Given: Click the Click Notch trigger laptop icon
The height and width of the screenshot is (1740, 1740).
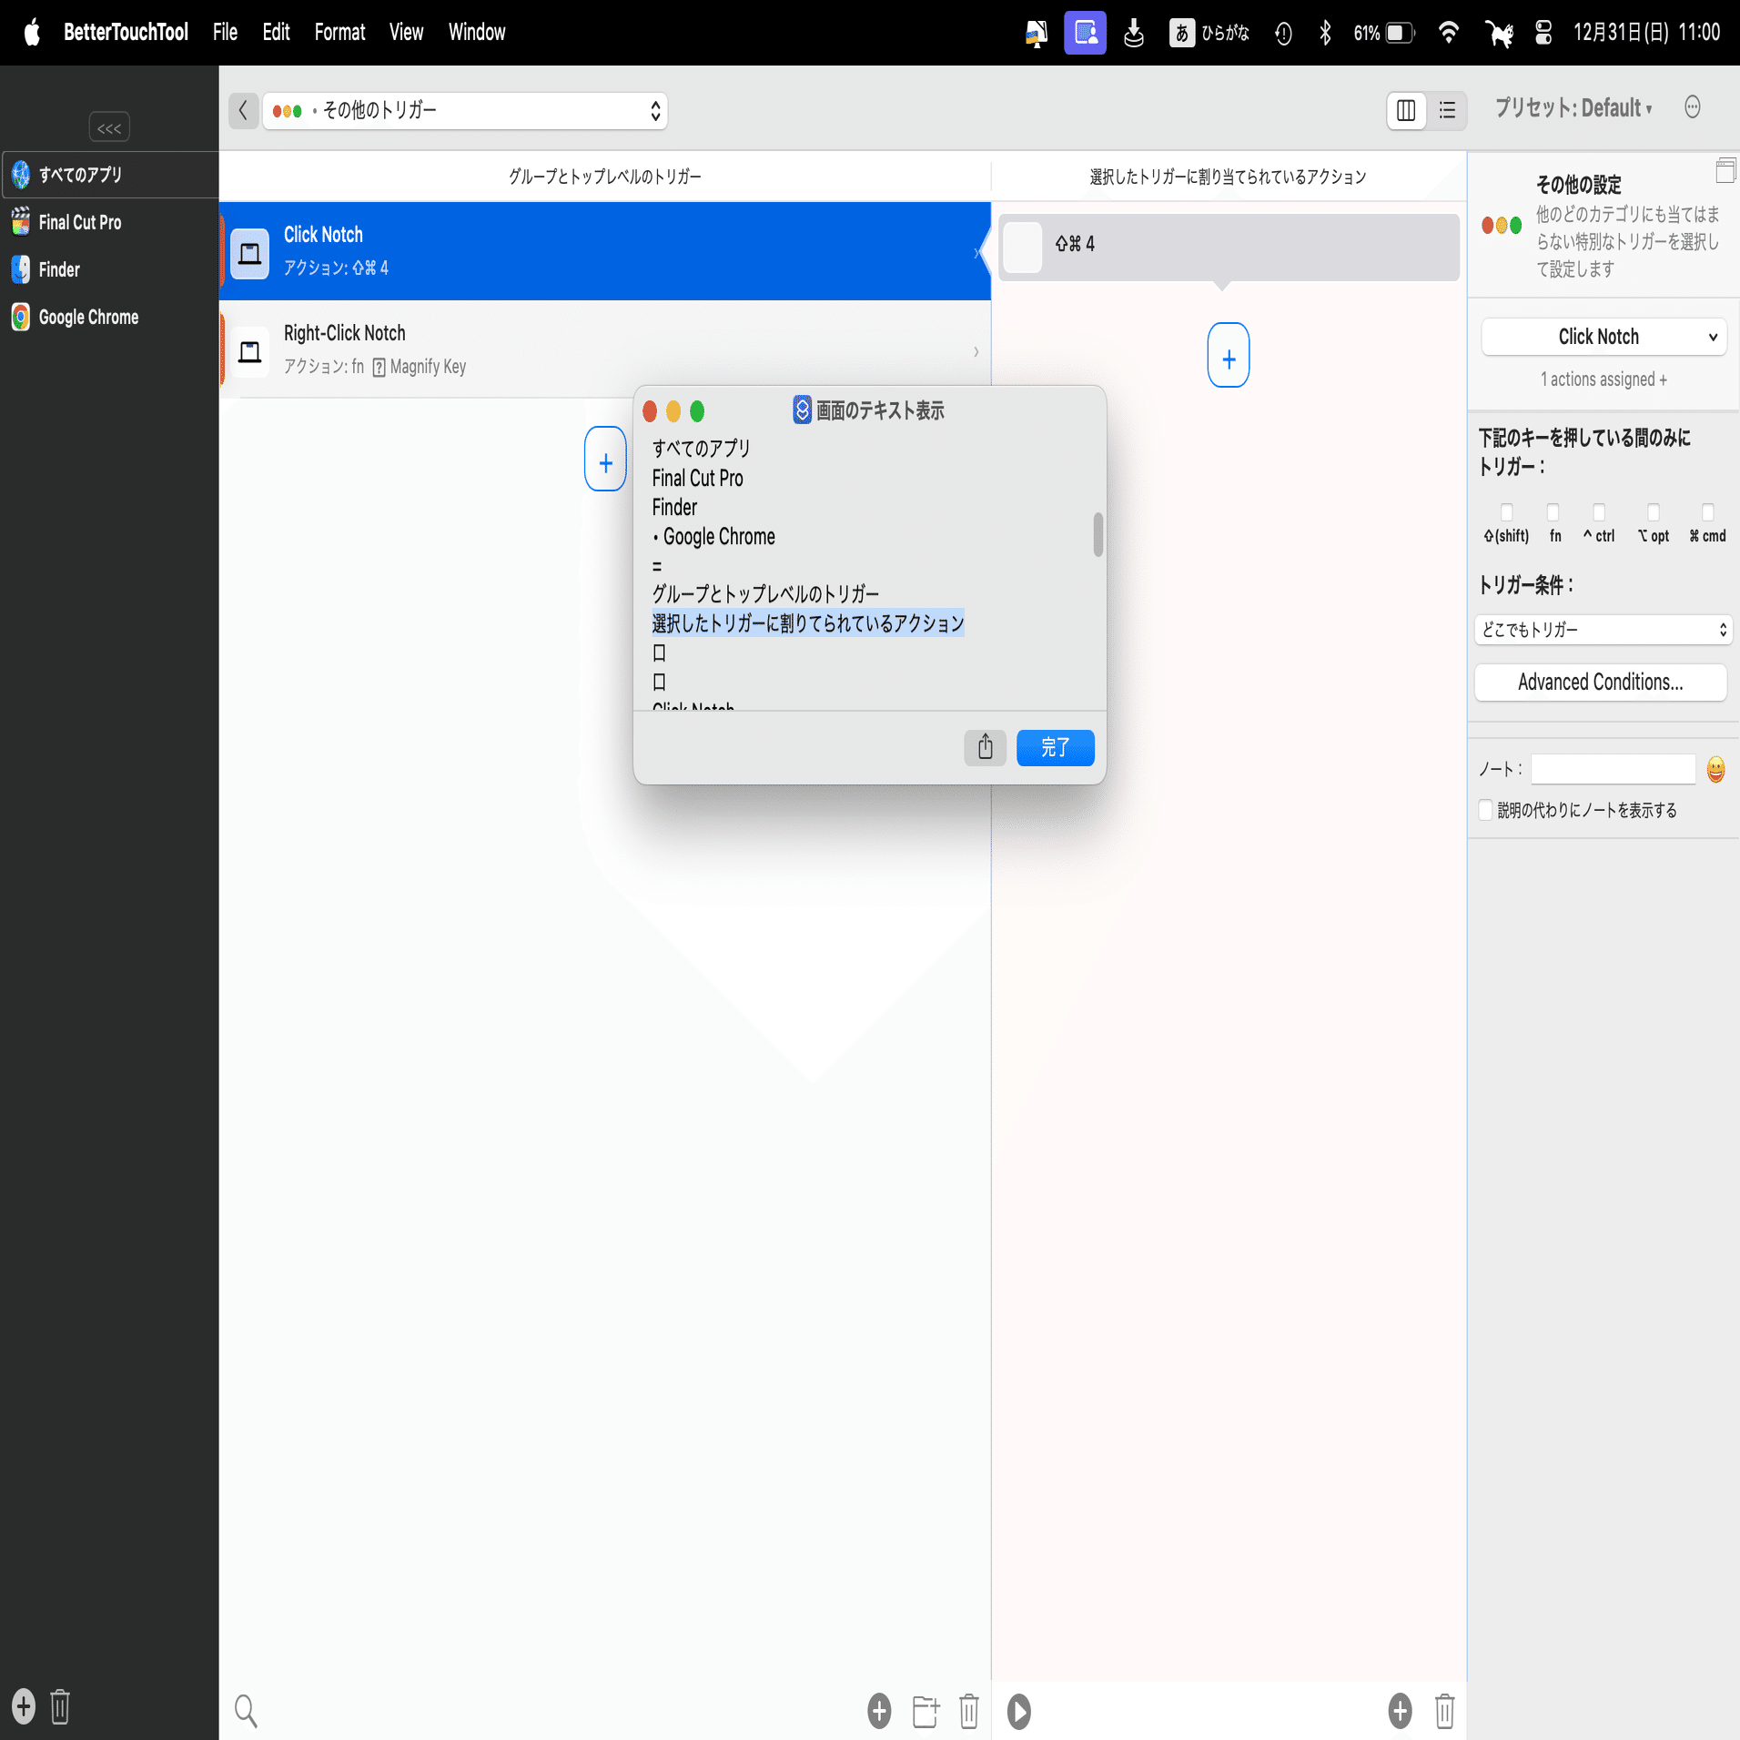Looking at the screenshot, I should [250, 253].
